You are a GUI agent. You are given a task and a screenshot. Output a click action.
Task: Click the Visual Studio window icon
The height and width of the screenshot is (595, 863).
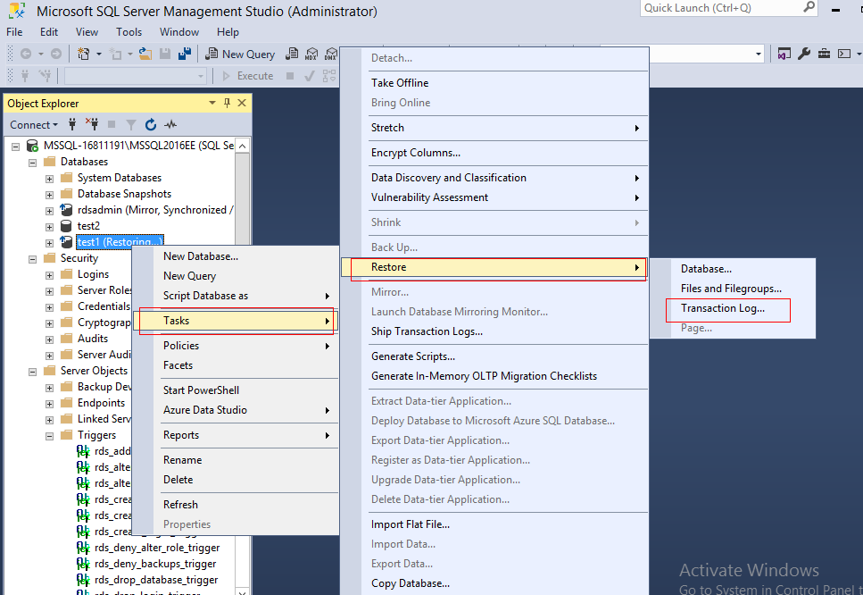(784, 54)
